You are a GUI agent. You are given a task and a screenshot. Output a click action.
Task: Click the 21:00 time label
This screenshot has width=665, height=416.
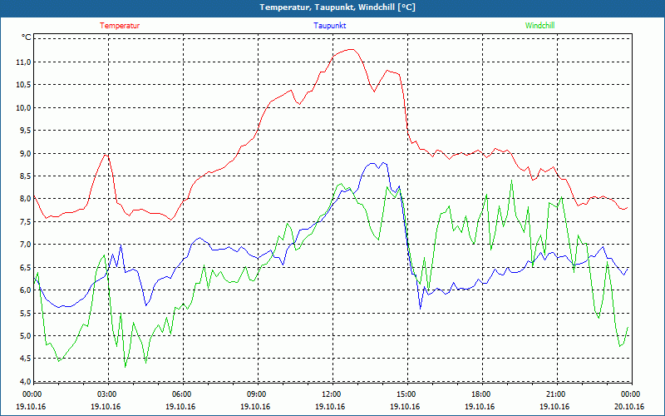point(555,394)
